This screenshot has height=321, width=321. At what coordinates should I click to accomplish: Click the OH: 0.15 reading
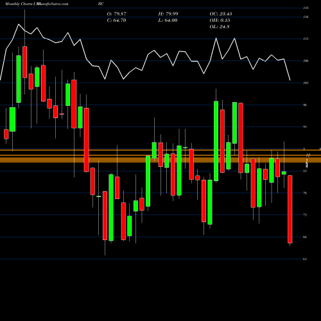pyautogui.click(x=220, y=21)
